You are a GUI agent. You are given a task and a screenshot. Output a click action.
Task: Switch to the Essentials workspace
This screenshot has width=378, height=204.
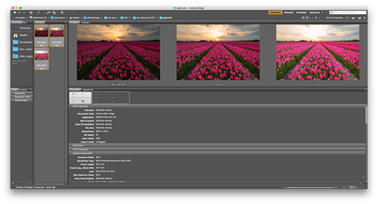[275, 12]
